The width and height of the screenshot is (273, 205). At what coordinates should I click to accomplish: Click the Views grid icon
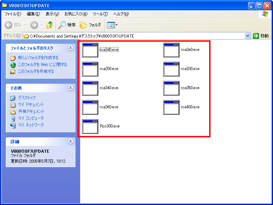tap(111, 25)
